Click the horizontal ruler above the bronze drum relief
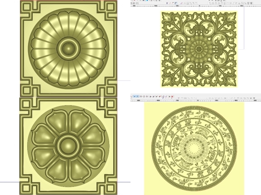The image size is (261, 195). pos(196,100)
